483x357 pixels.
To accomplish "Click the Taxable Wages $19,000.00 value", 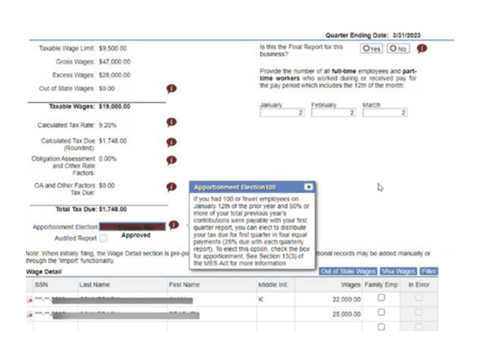I will [x=114, y=106].
